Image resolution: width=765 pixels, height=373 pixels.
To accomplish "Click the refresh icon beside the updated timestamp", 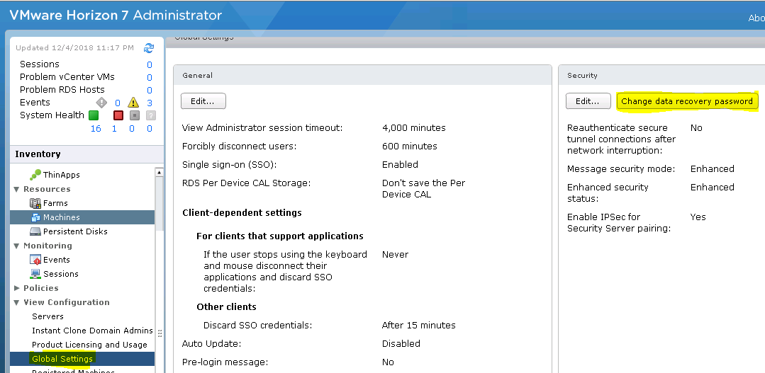I will coord(148,48).
